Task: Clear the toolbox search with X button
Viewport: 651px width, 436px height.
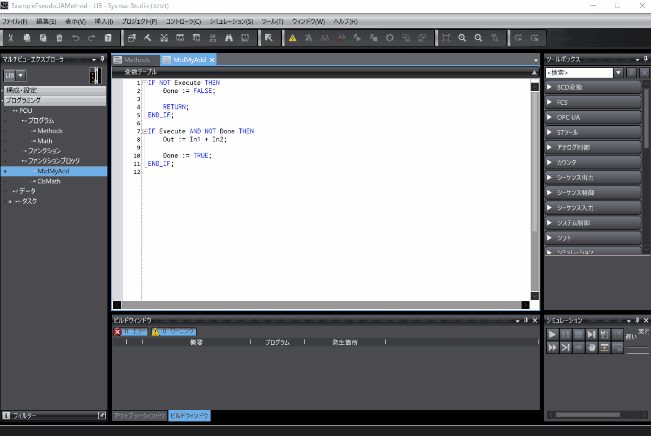Action: click(644, 72)
